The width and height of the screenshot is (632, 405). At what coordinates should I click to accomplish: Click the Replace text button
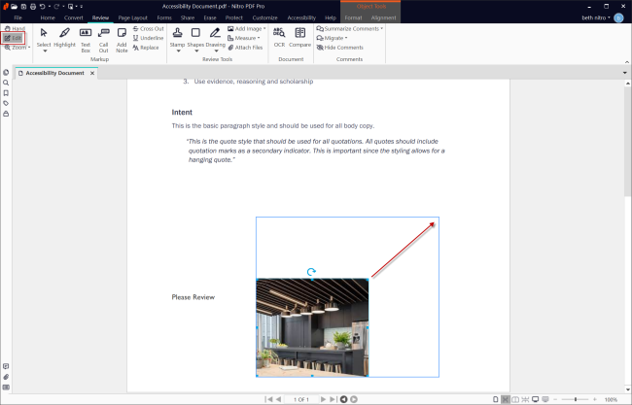(x=146, y=48)
